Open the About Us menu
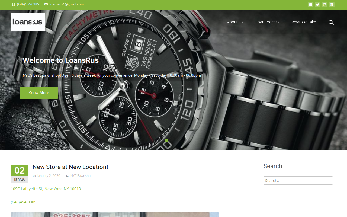The width and height of the screenshot is (347, 217). pos(235,22)
